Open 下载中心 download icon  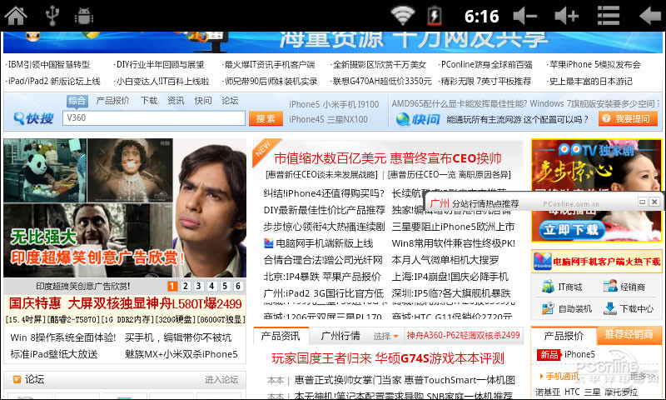coord(610,308)
